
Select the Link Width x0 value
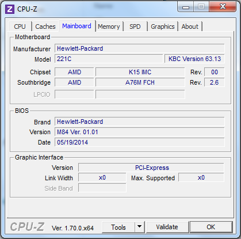click(x=102, y=177)
